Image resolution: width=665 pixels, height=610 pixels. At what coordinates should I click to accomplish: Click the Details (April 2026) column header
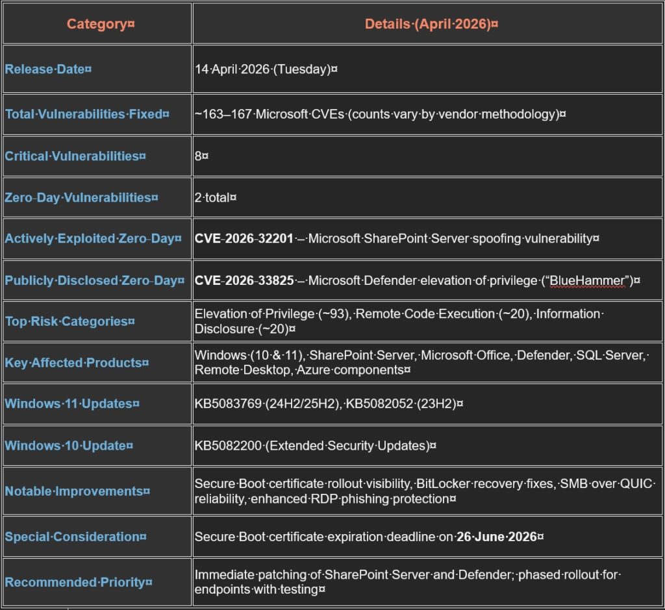pyautogui.click(x=431, y=24)
